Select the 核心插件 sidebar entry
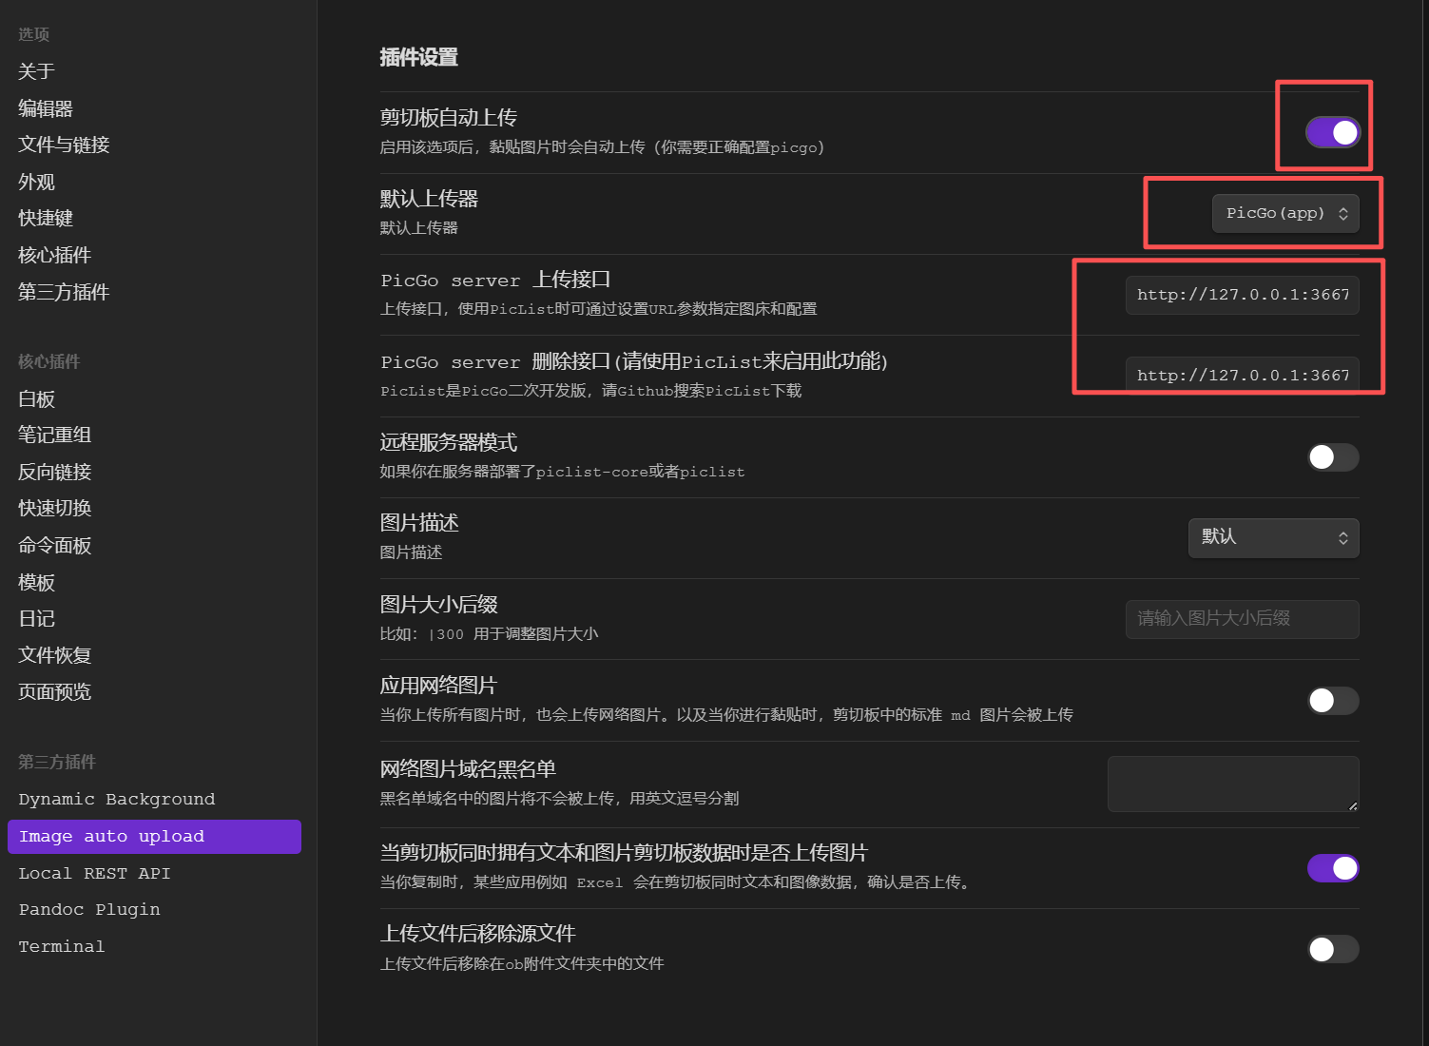The width and height of the screenshot is (1429, 1046). point(53,254)
